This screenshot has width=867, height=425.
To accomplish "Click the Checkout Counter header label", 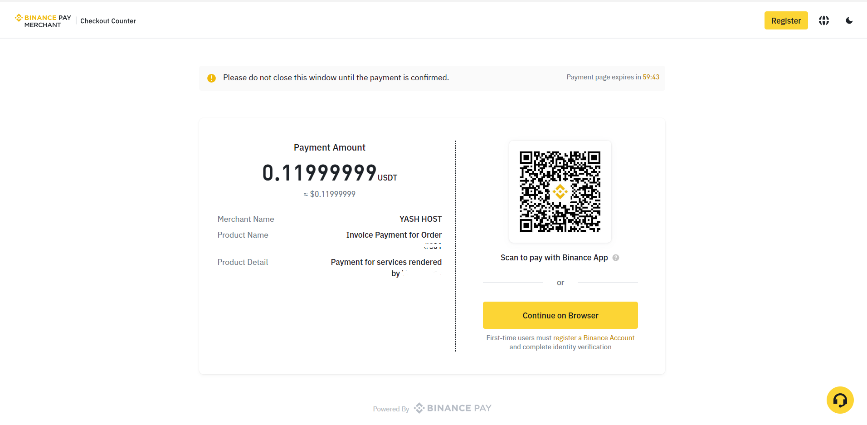I will point(108,21).
